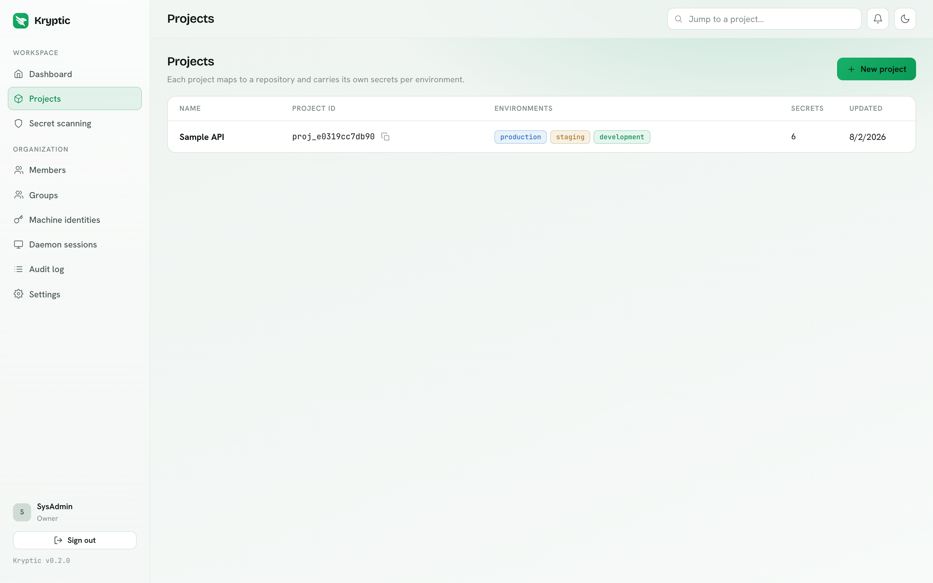
Task: Click the Members people icon
Action: (18, 170)
